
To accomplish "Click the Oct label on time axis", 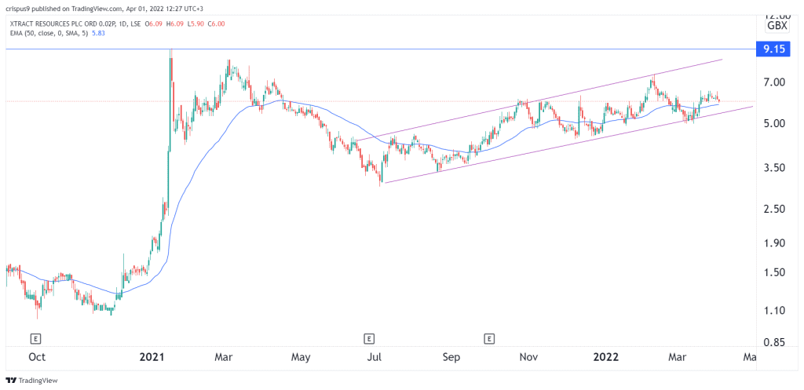I will click(x=38, y=356).
